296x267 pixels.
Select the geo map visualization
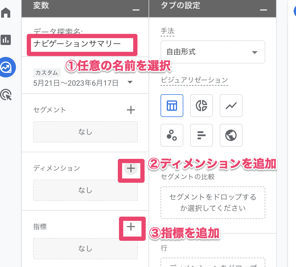(x=231, y=135)
